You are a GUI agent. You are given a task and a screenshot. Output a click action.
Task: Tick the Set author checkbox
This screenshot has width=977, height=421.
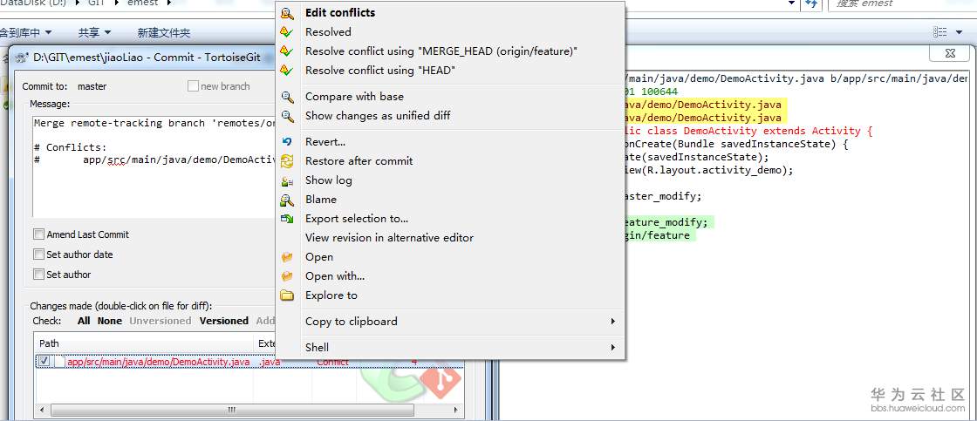[x=39, y=275]
